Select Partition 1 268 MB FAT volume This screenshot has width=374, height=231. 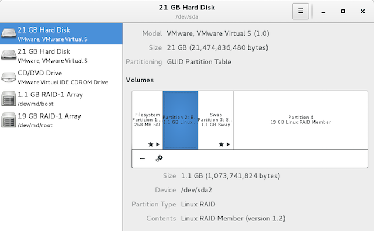click(147, 120)
